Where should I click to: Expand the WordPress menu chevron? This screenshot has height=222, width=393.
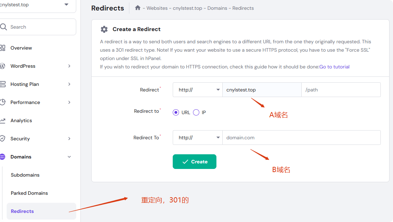pos(69,66)
